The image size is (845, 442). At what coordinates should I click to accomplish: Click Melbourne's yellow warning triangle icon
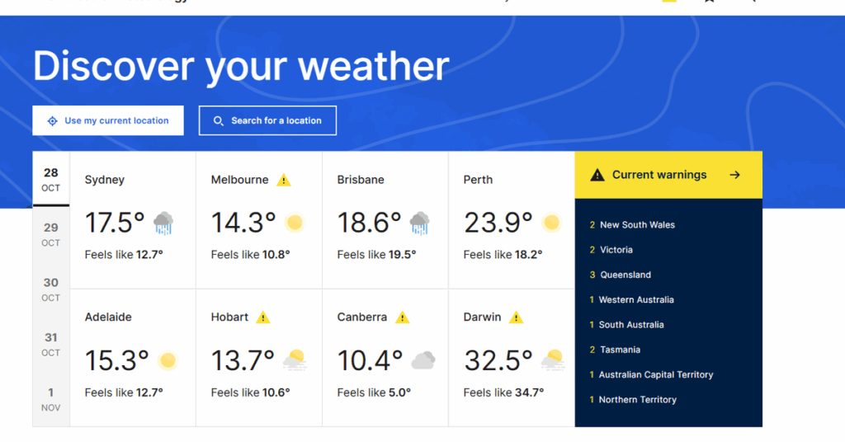point(284,180)
